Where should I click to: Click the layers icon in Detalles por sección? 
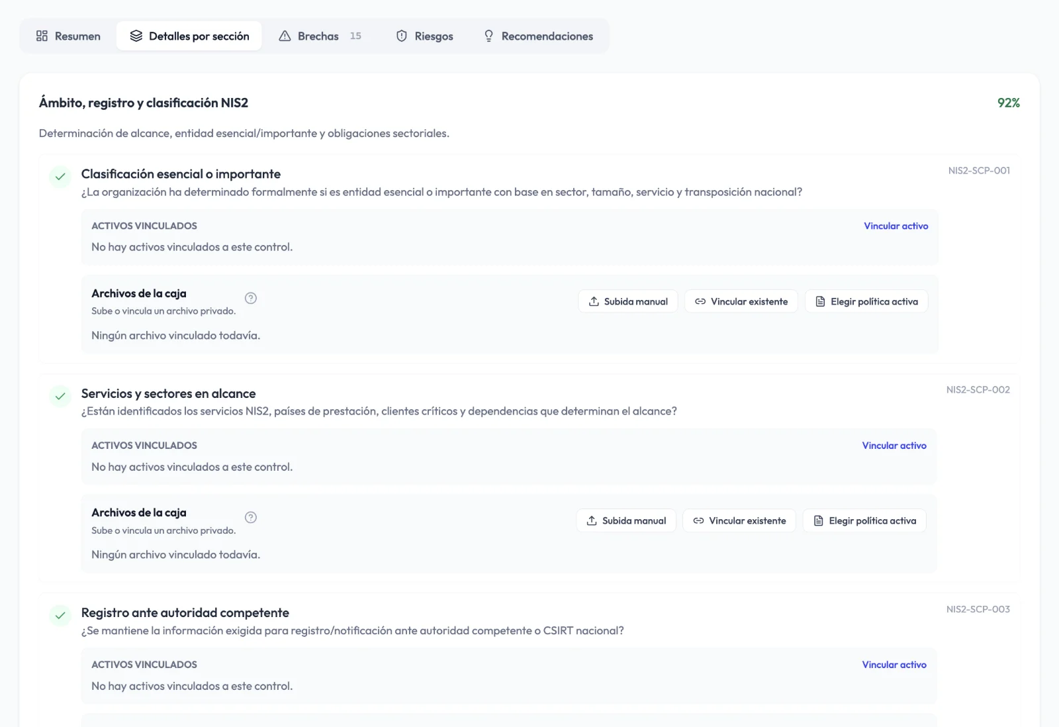(x=136, y=36)
